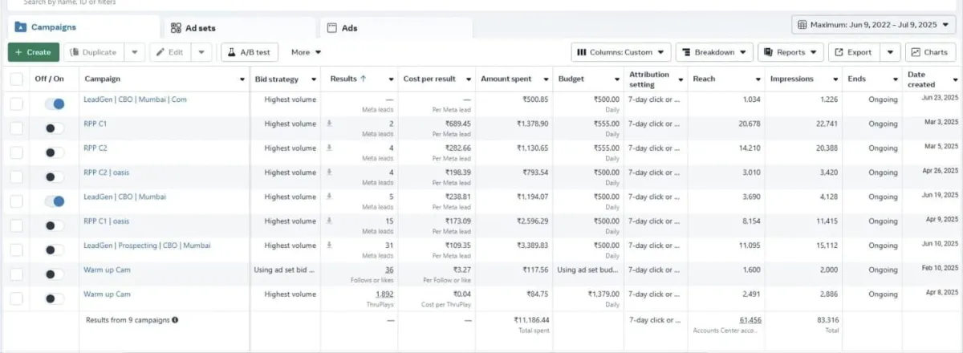Image resolution: width=963 pixels, height=353 pixels.
Task: Enable the RPP C1 campaign toggle
Action: pyautogui.click(x=55, y=128)
